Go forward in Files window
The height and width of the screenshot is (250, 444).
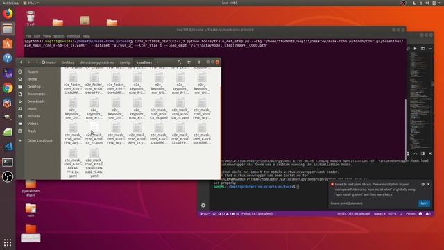tap(28, 62)
